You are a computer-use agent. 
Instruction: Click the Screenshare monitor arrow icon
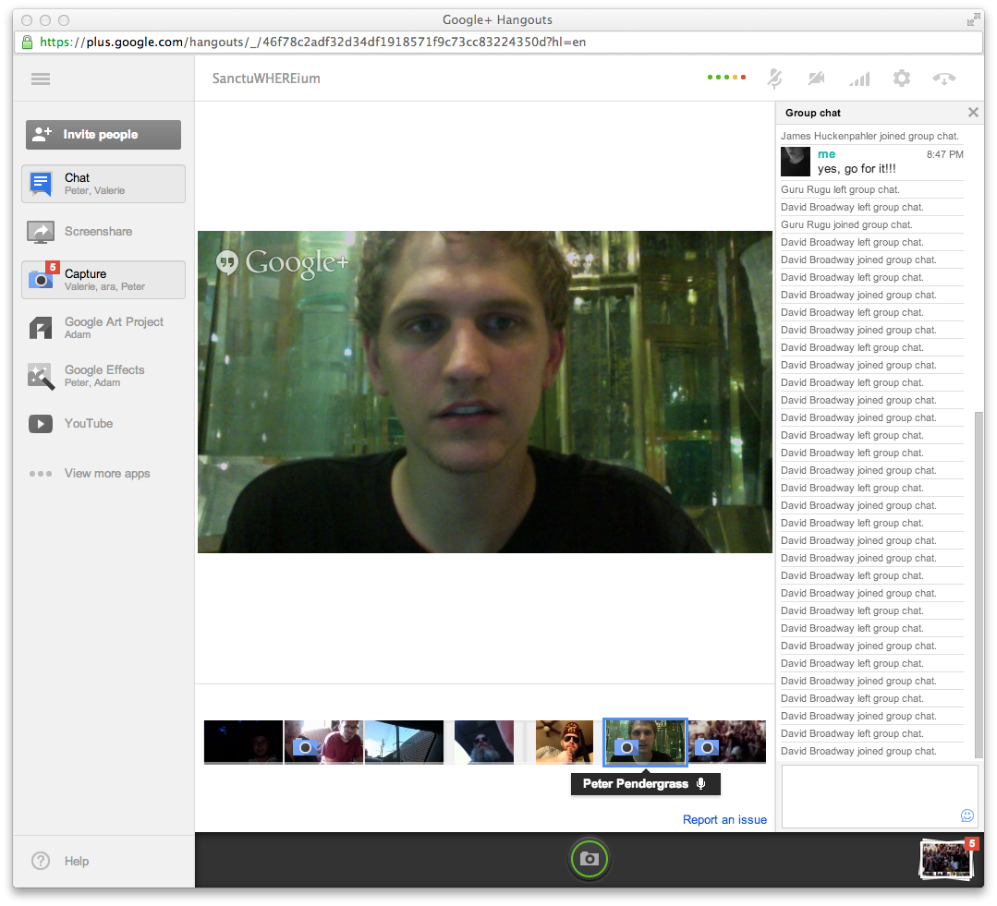(x=41, y=231)
